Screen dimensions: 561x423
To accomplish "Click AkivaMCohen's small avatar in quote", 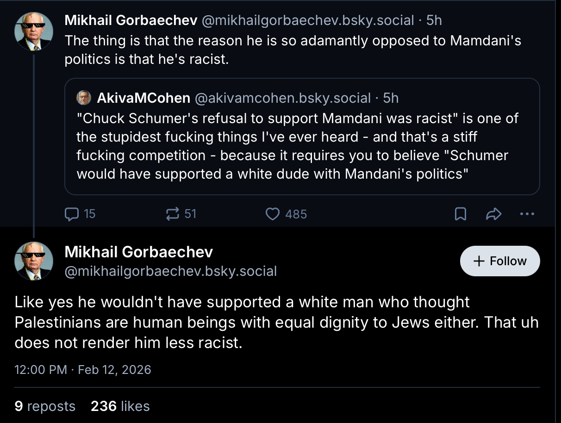I will 84,98.
